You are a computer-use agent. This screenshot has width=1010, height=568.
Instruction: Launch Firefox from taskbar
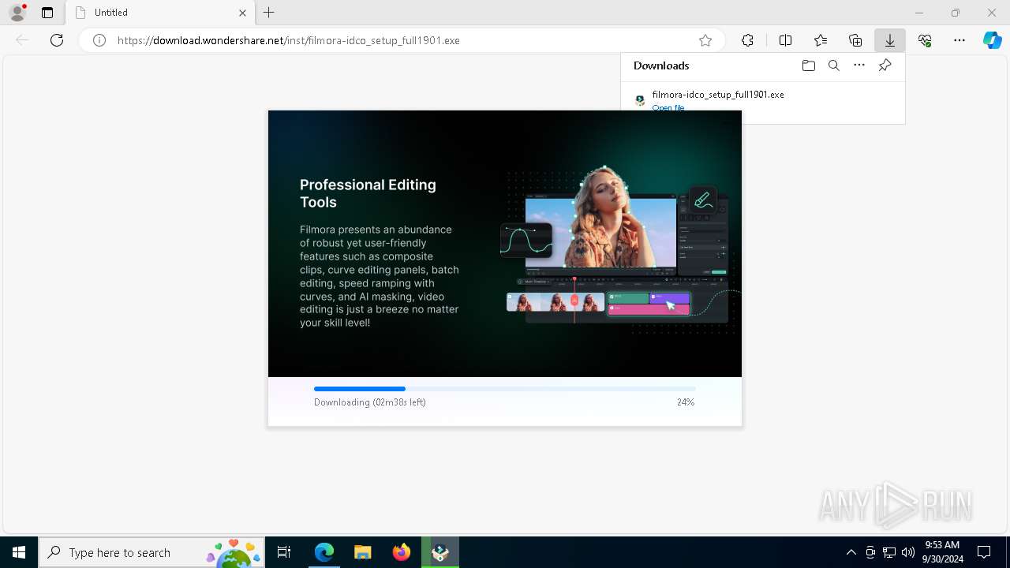click(x=402, y=552)
